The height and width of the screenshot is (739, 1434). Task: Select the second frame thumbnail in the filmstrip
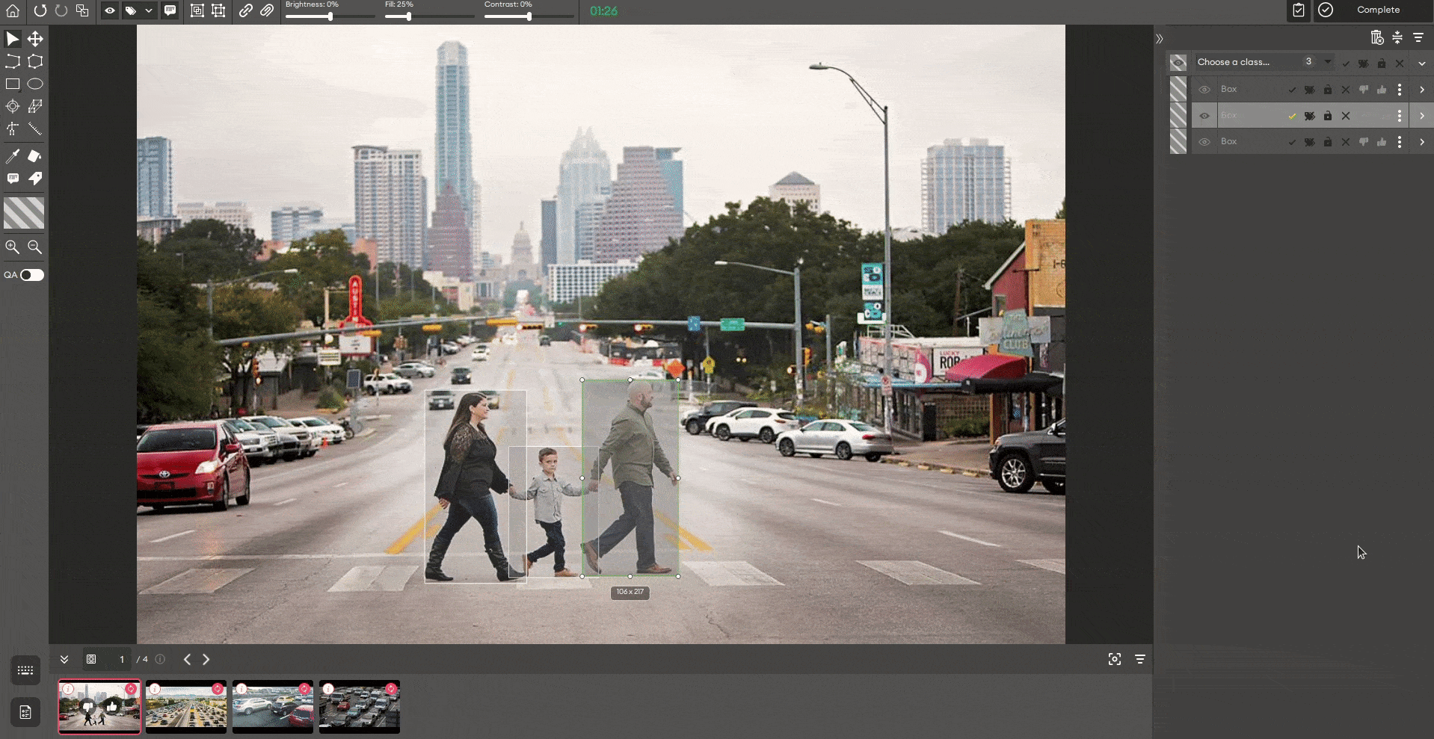tap(185, 706)
